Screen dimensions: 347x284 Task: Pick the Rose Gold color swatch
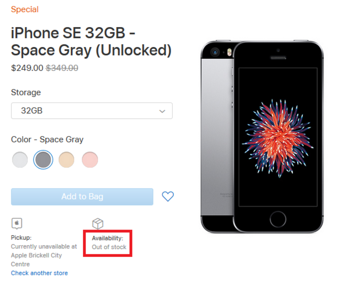point(90,160)
